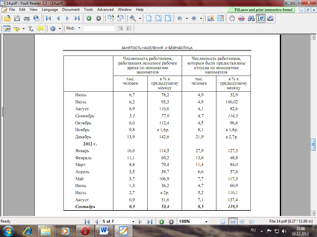Add a yellow note comment
Image resolution: width=317 pixels, height=237 pixels.
(40, 29)
